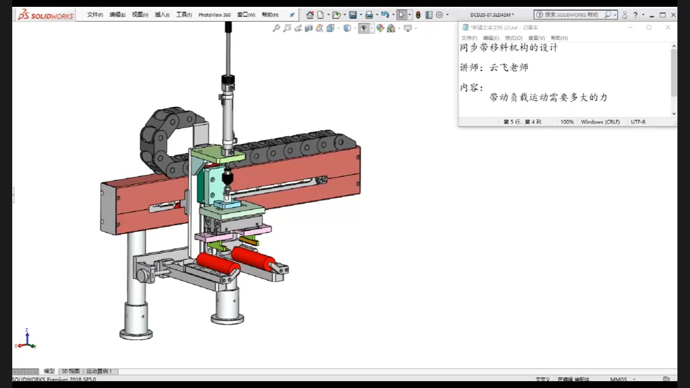
Task: Toggle Hide/Show Items eye icon
Action: pos(364,28)
